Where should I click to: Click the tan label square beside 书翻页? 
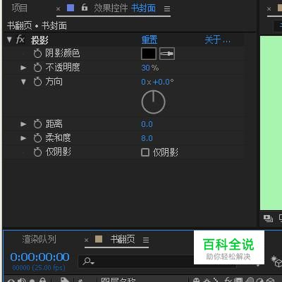click(x=99, y=239)
